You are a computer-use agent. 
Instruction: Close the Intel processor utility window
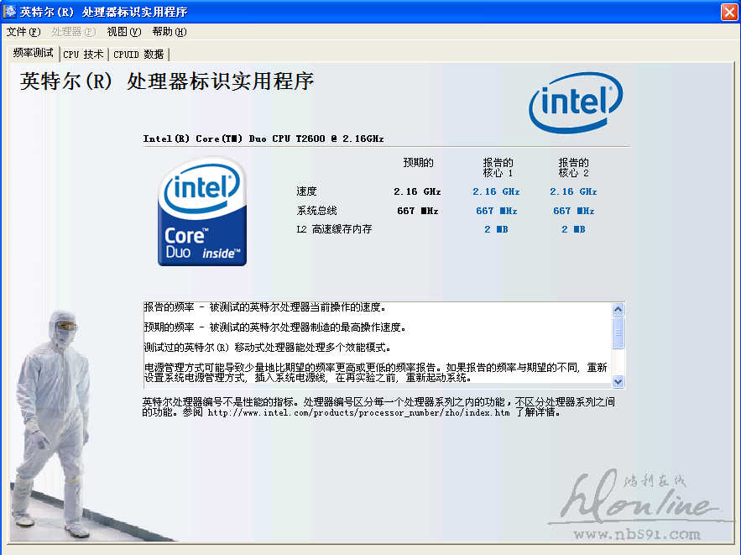pos(729,12)
